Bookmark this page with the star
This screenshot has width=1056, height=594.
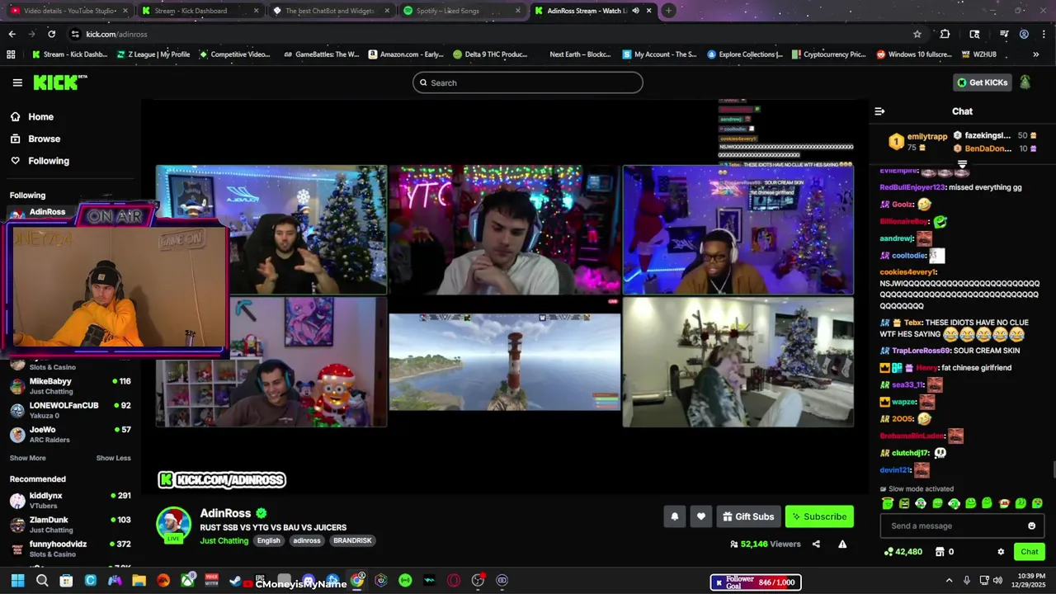point(917,34)
